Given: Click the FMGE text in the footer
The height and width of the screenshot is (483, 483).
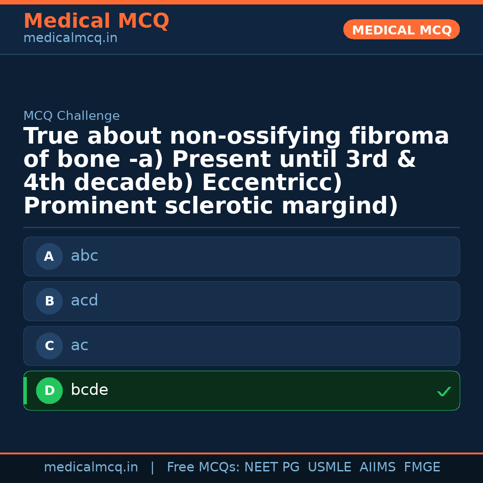Looking at the screenshot, I should (x=422, y=467).
